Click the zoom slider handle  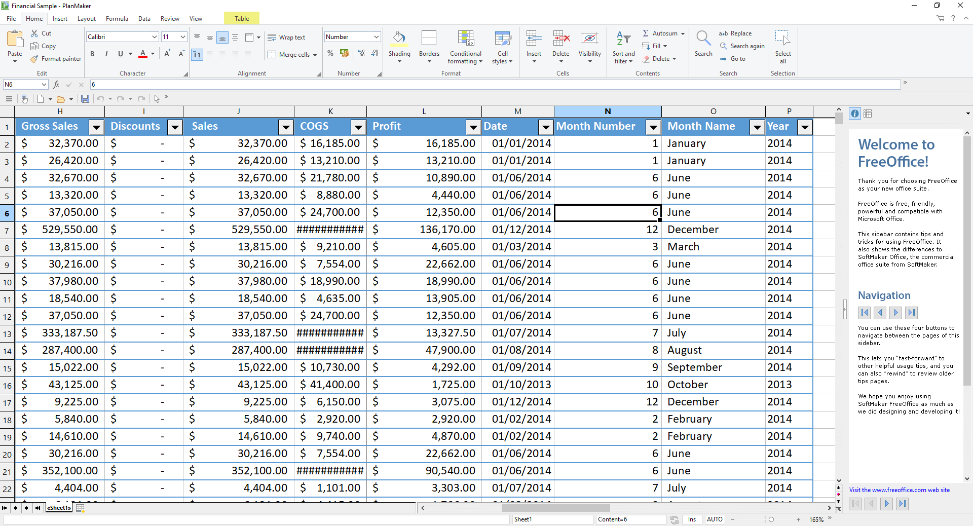771,519
